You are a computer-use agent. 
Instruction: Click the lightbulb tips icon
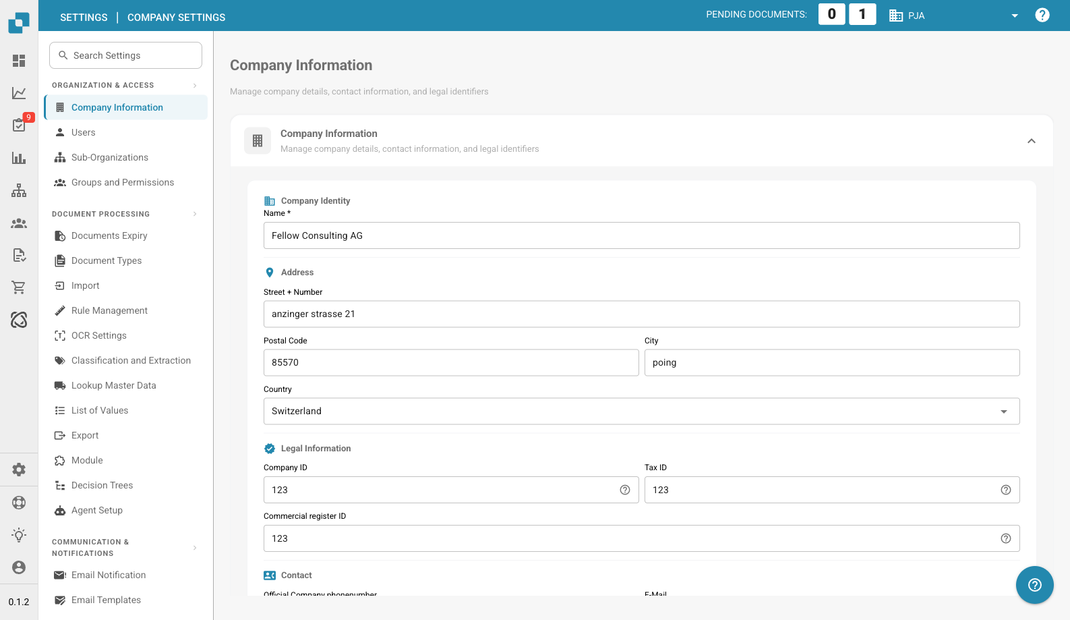pyautogui.click(x=19, y=535)
